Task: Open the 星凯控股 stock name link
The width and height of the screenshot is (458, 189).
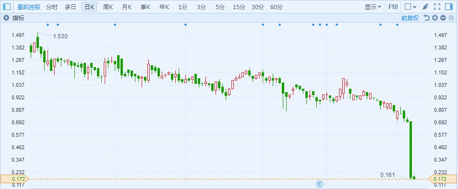Action: tap(29, 7)
